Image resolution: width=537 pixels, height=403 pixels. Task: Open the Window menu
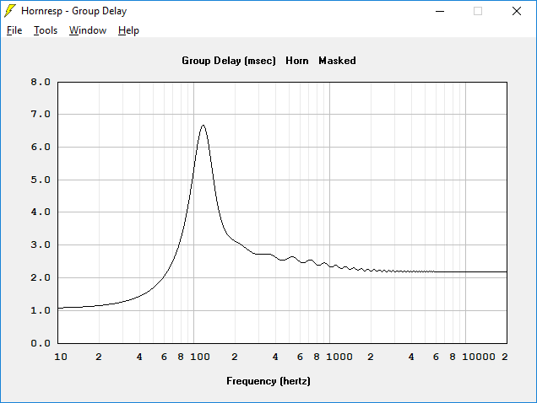[x=88, y=30]
